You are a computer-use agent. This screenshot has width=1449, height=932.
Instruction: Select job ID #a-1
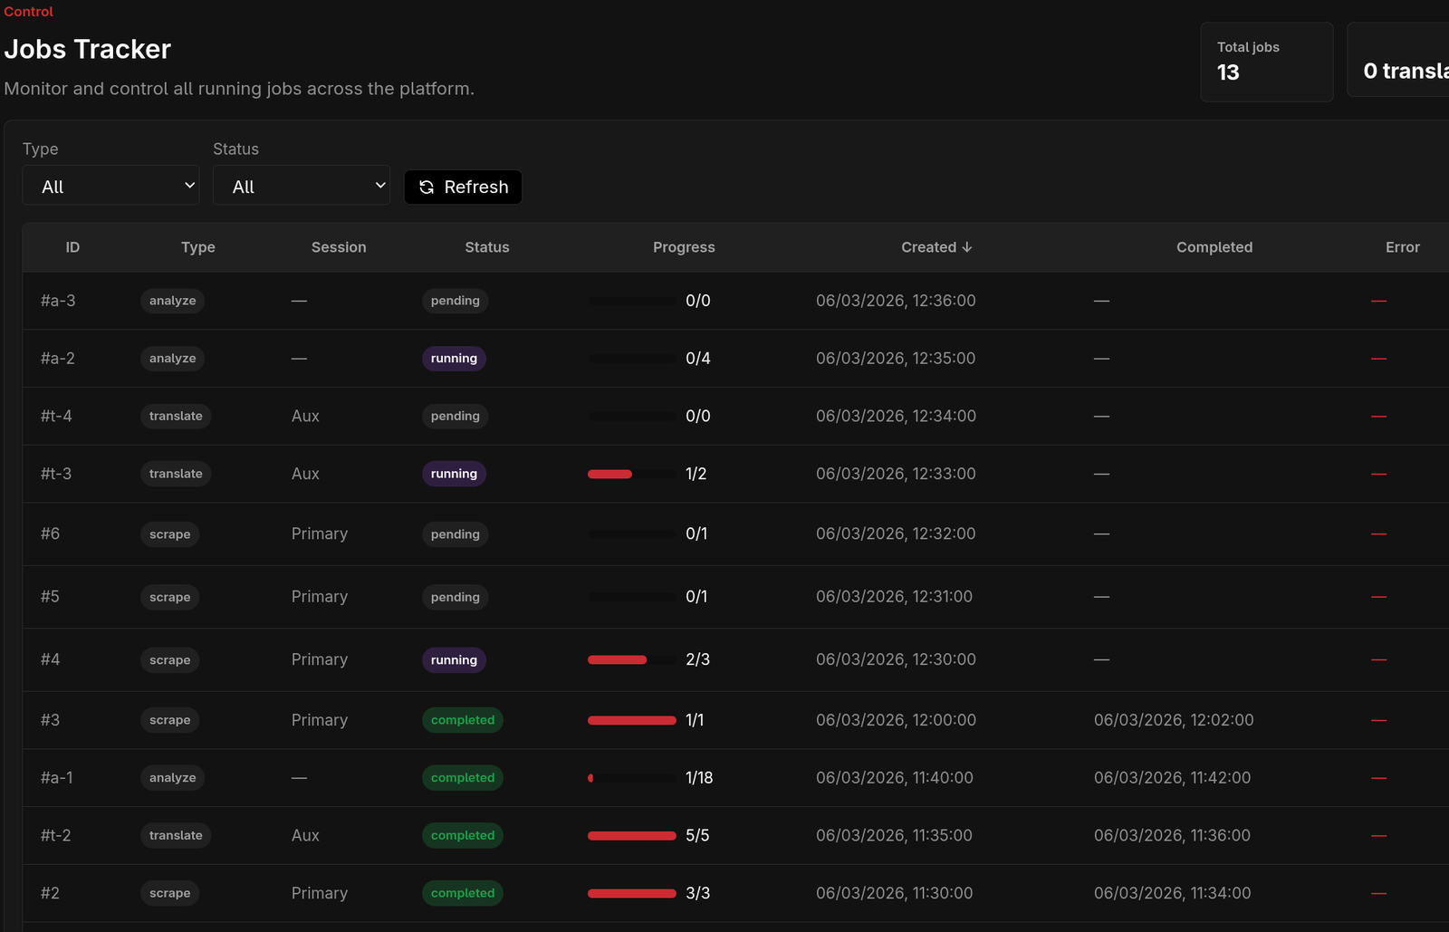[56, 778]
